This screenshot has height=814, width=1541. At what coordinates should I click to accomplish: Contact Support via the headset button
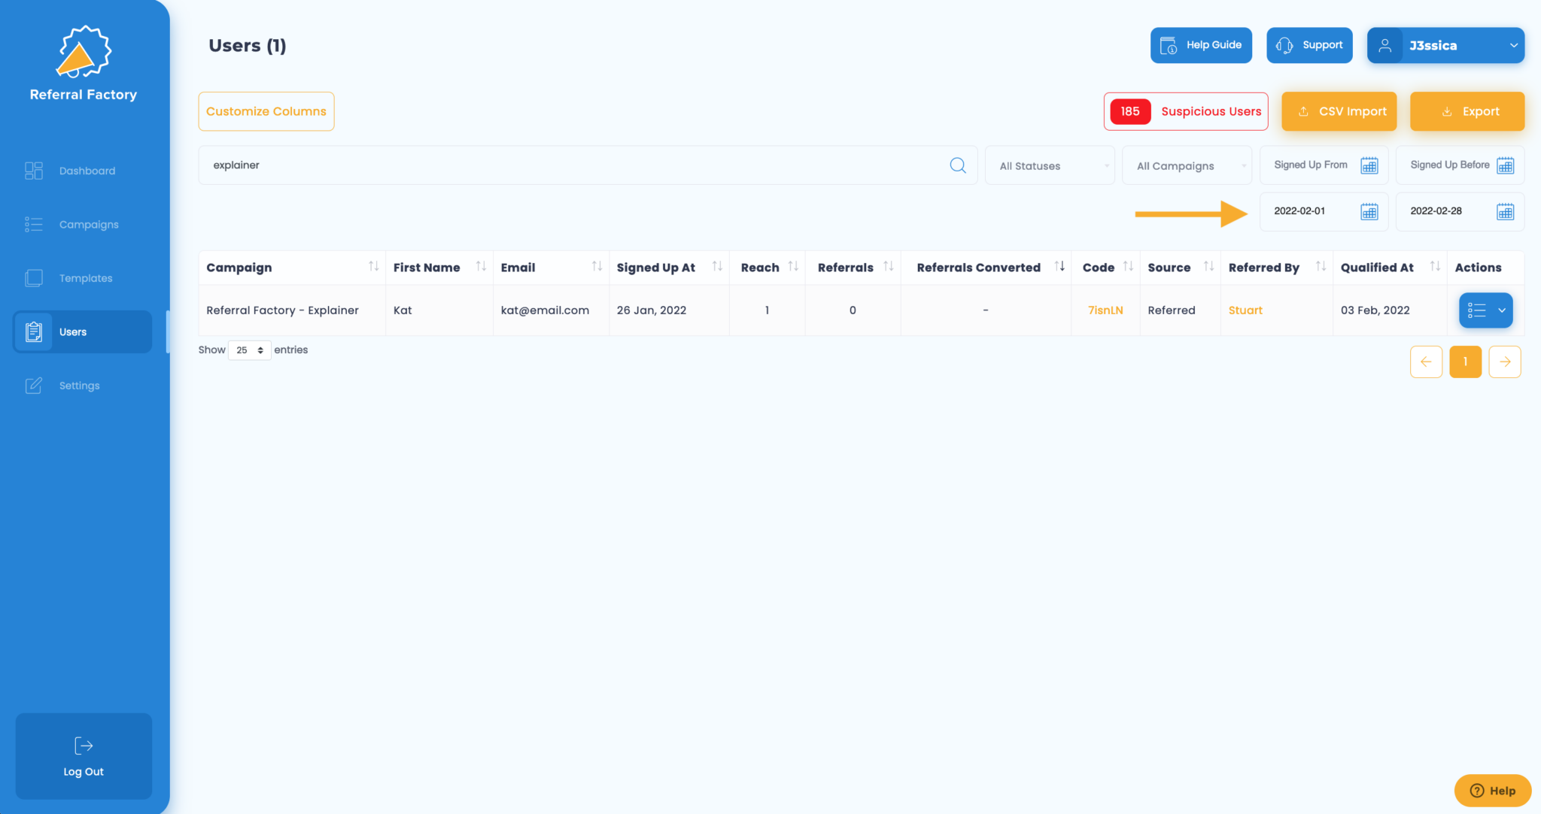(1309, 45)
